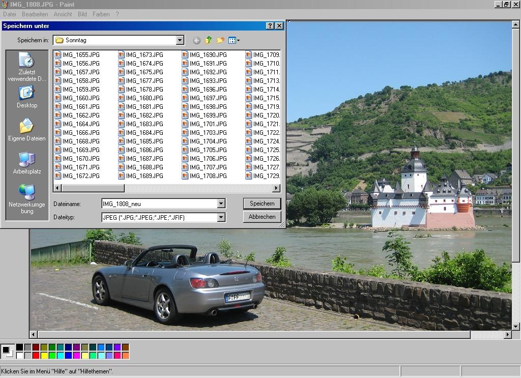This screenshot has height=378, width=521.
Task: Click the Speichern button
Action: point(262,203)
